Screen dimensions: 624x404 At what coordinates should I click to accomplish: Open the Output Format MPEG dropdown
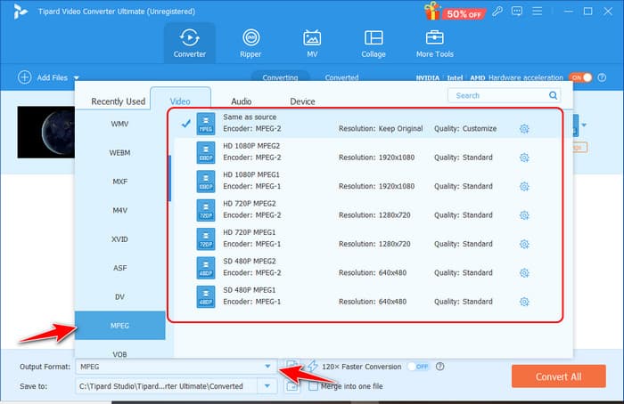177,367
